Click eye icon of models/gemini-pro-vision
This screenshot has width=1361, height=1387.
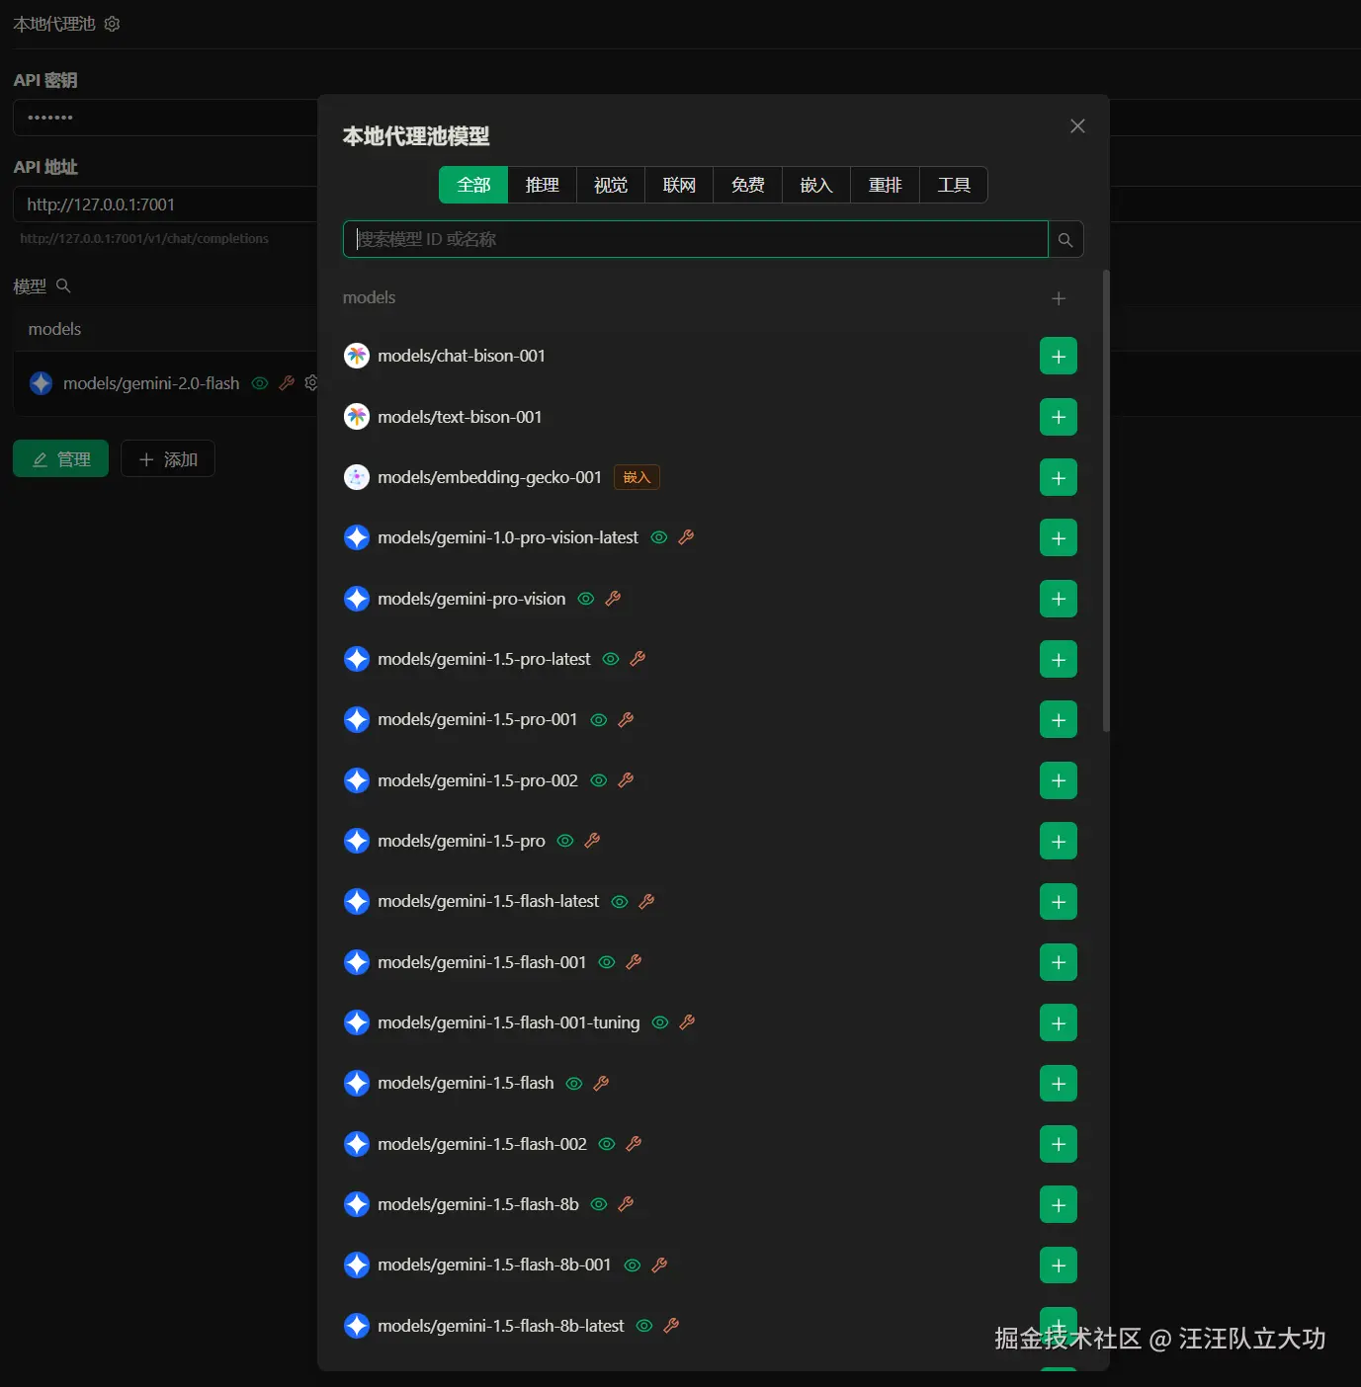pyautogui.click(x=586, y=599)
